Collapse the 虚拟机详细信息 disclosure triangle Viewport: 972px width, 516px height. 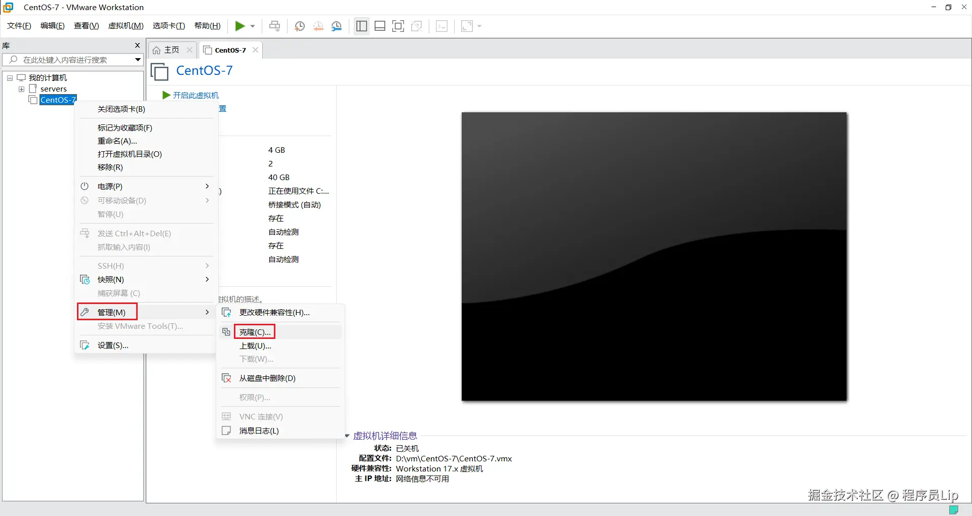point(347,436)
